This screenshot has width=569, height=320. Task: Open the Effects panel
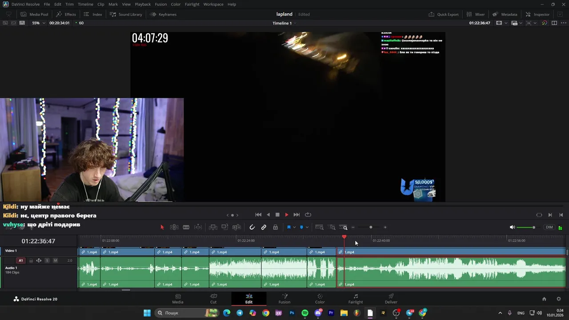(x=66, y=14)
